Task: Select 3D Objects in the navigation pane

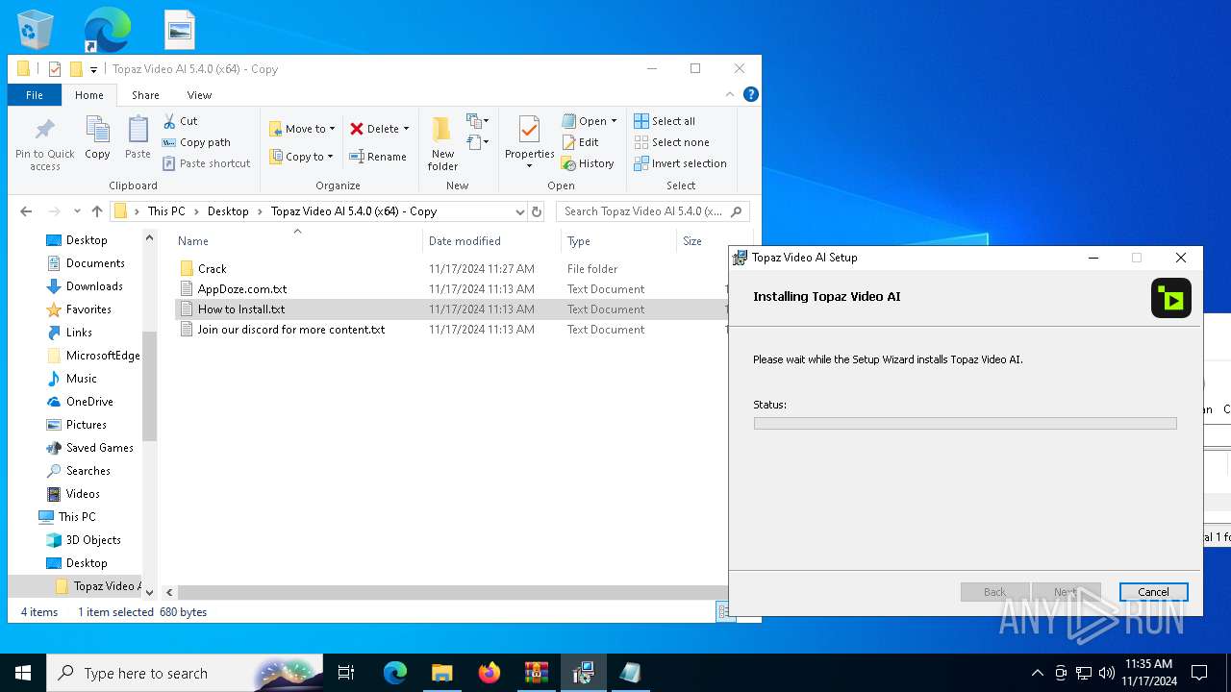Action: click(x=93, y=540)
